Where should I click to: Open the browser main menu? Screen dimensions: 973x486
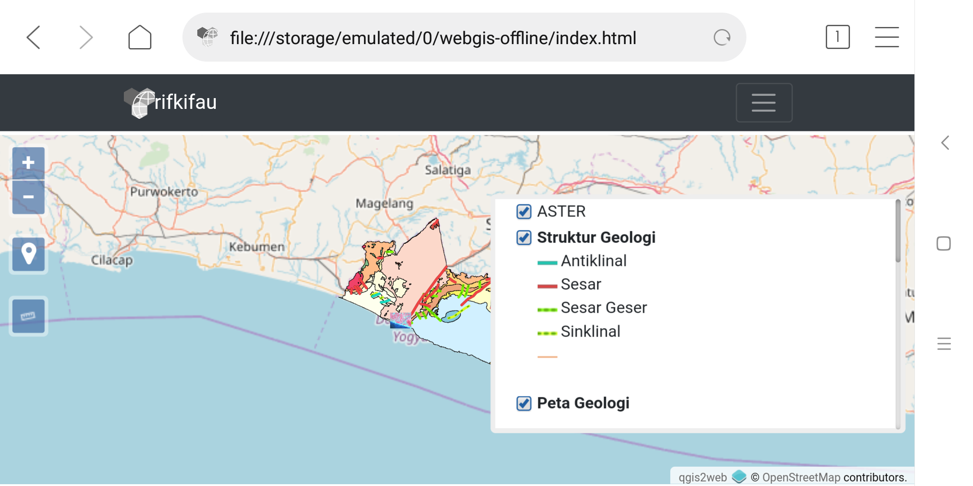(887, 37)
